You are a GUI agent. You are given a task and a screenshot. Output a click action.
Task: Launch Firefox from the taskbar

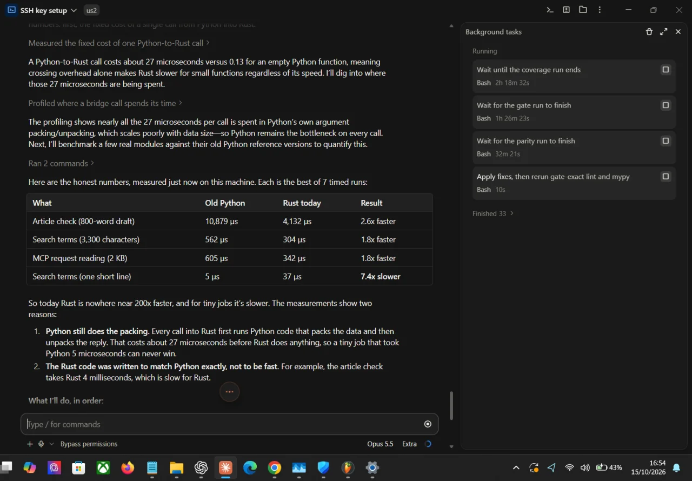[x=128, y=467]
